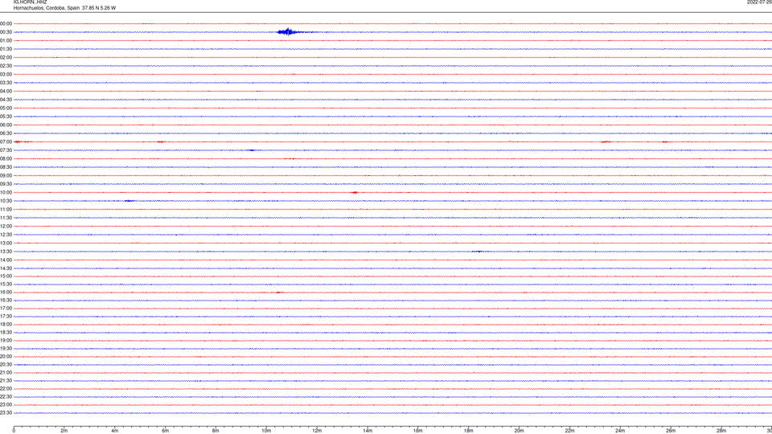Viewport: 772px width, 434px height.
Task: Select the 12:00 trace time label
Action: pos(6,227)
